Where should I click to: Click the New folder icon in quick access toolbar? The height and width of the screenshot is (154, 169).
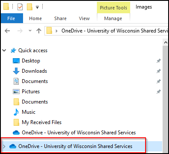click(29, 7)
